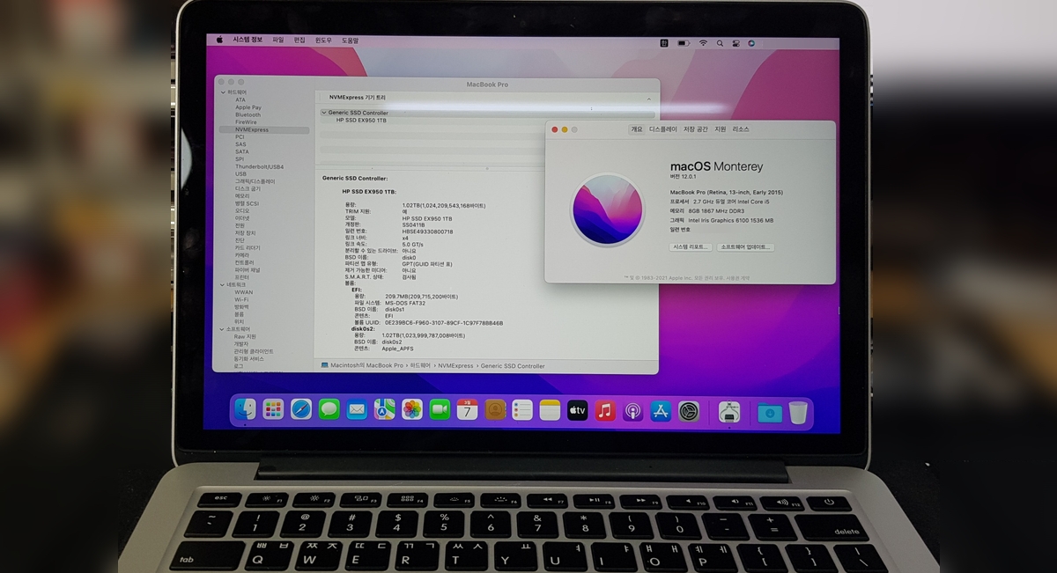This screenshot has width=1057, height=573.
Task: Select the 개요 tab
Action: point(637,129)
